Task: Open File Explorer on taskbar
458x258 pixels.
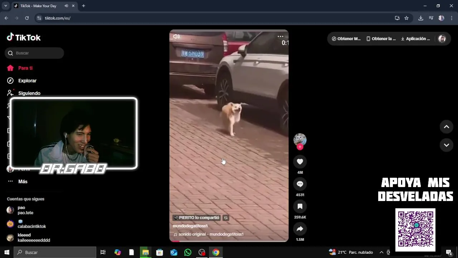Action: 145,252
